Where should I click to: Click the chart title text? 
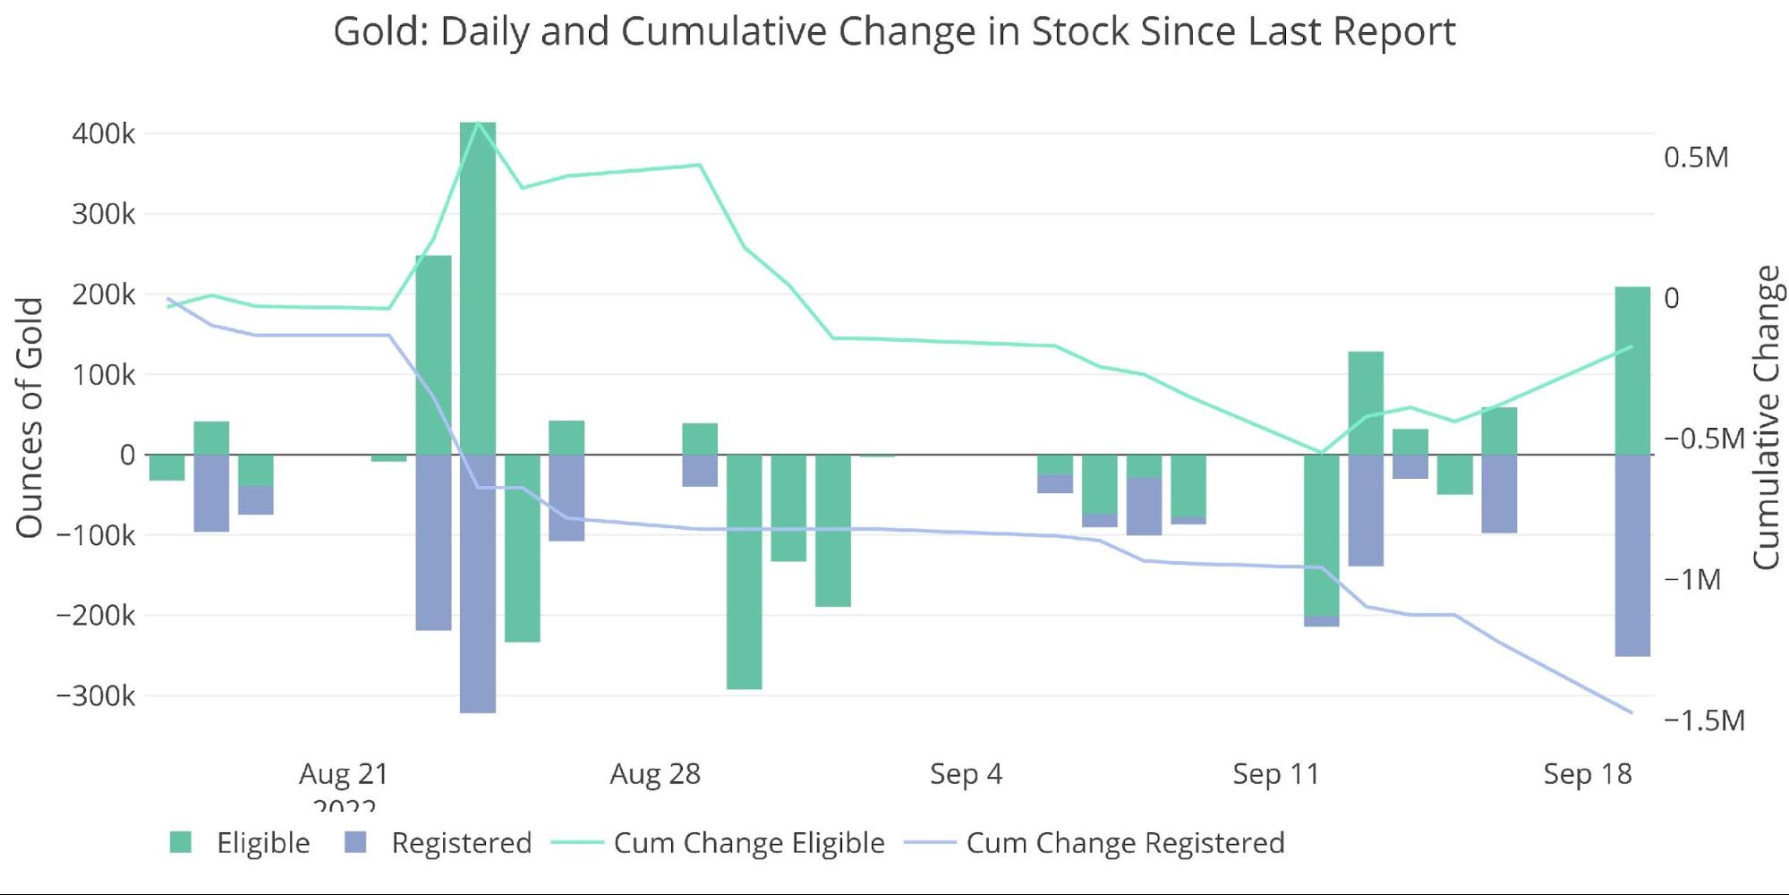(x=894, y=31)
